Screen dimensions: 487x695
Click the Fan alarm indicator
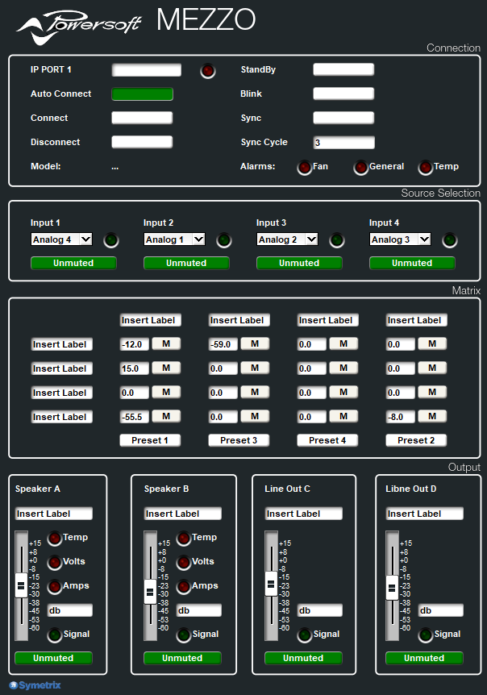point(304,168)
